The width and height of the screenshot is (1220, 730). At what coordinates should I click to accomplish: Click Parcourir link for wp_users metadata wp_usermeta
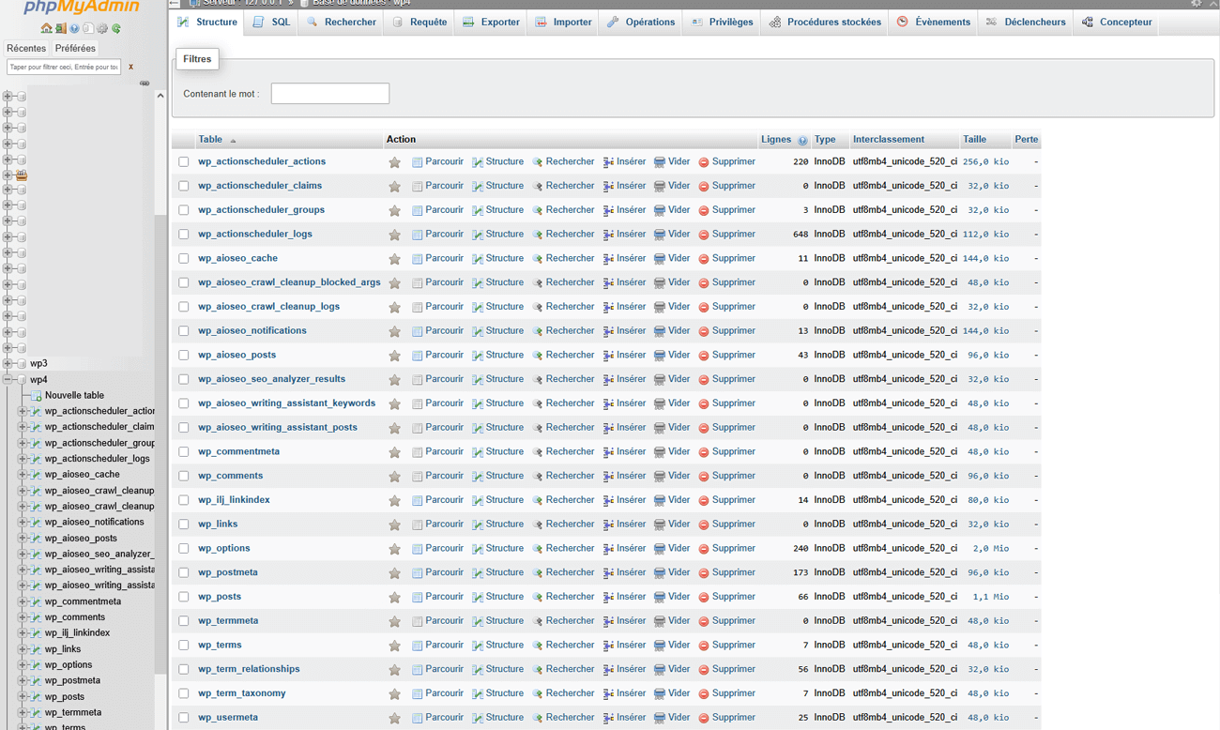[444, 719]
